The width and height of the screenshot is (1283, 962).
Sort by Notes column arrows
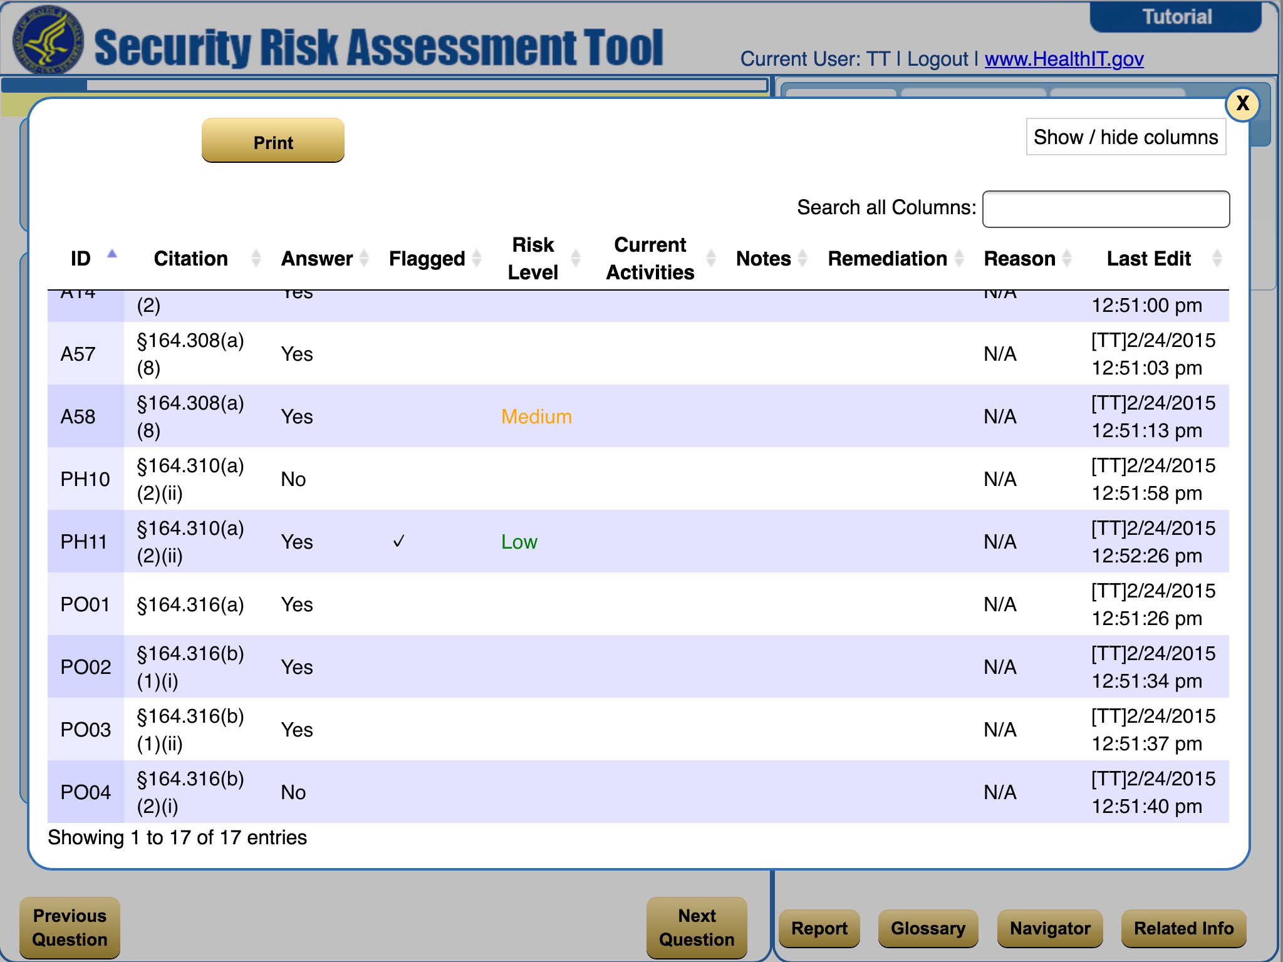point(803,258)
